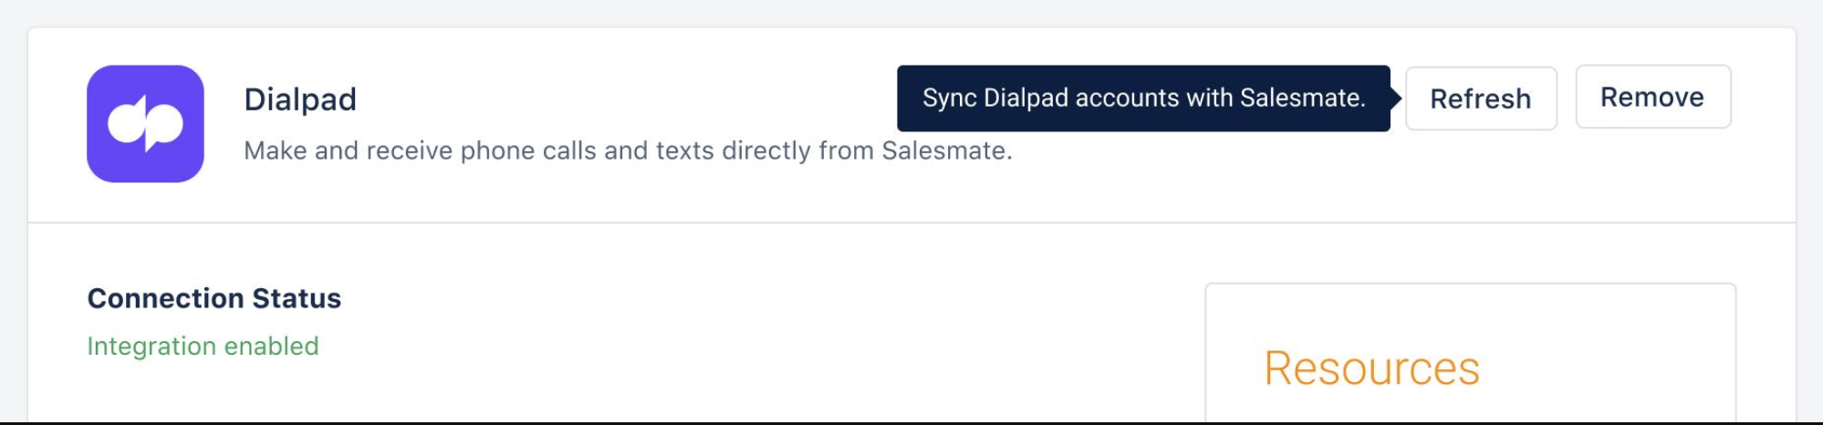This screenshot has width=1823, height=425.
Task: Select the Dialpad title text
Action: point(300,99)
